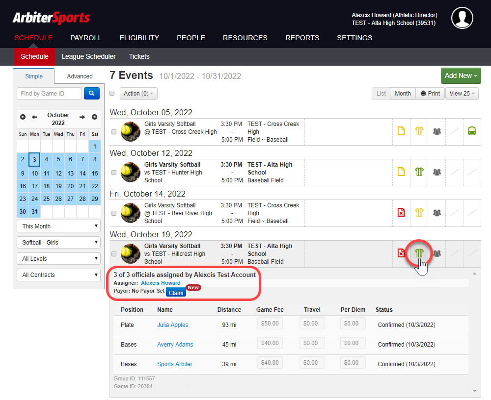This screenshot has width=491, height=400.
Task: Open Averry Adams official profile link
Action: 175,344
